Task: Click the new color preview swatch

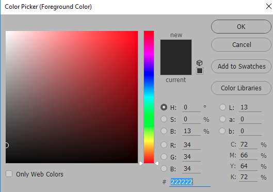Action: 176,49
